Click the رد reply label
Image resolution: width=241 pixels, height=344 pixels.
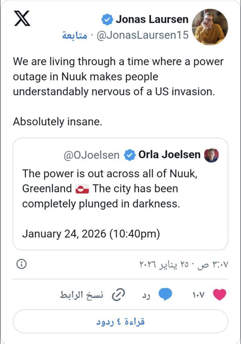click(146, 295)
